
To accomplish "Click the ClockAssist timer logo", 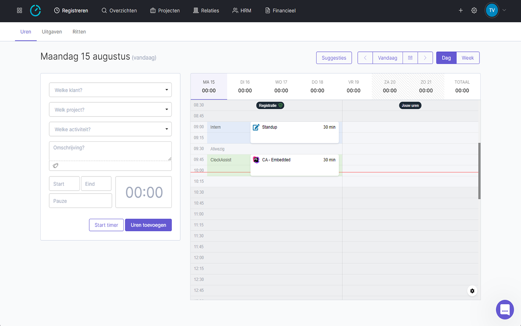I will pos(35,10).
